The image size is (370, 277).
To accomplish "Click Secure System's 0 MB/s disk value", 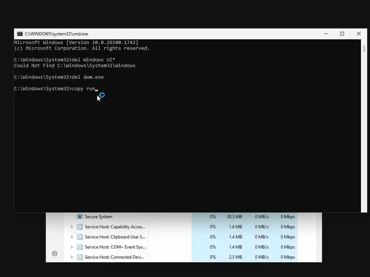I will 262,217.
